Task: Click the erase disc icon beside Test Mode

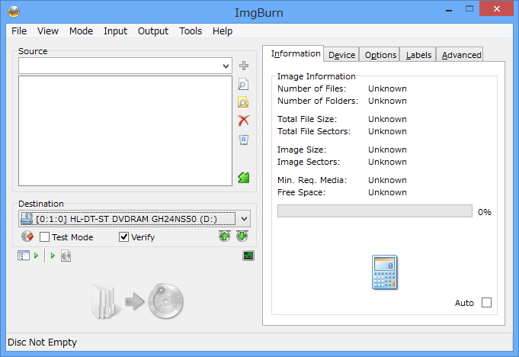Action: (27, 236)
